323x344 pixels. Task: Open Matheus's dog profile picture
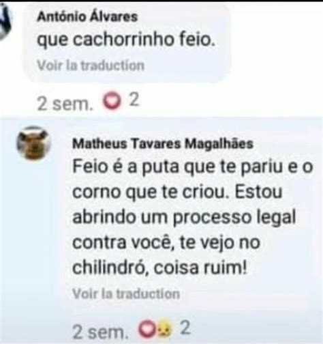click(x=33, y=143)
